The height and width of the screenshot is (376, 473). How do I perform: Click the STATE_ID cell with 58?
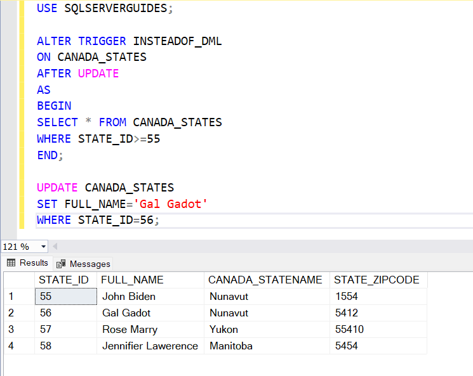pyautogui.click(x=66, y=346)
